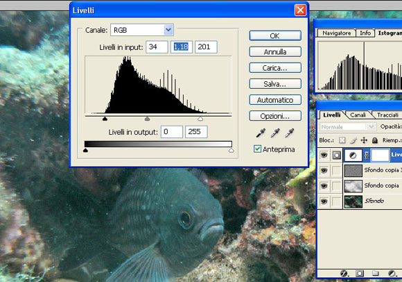Switch to the Livelli panel tab

[x=331, y=115]
